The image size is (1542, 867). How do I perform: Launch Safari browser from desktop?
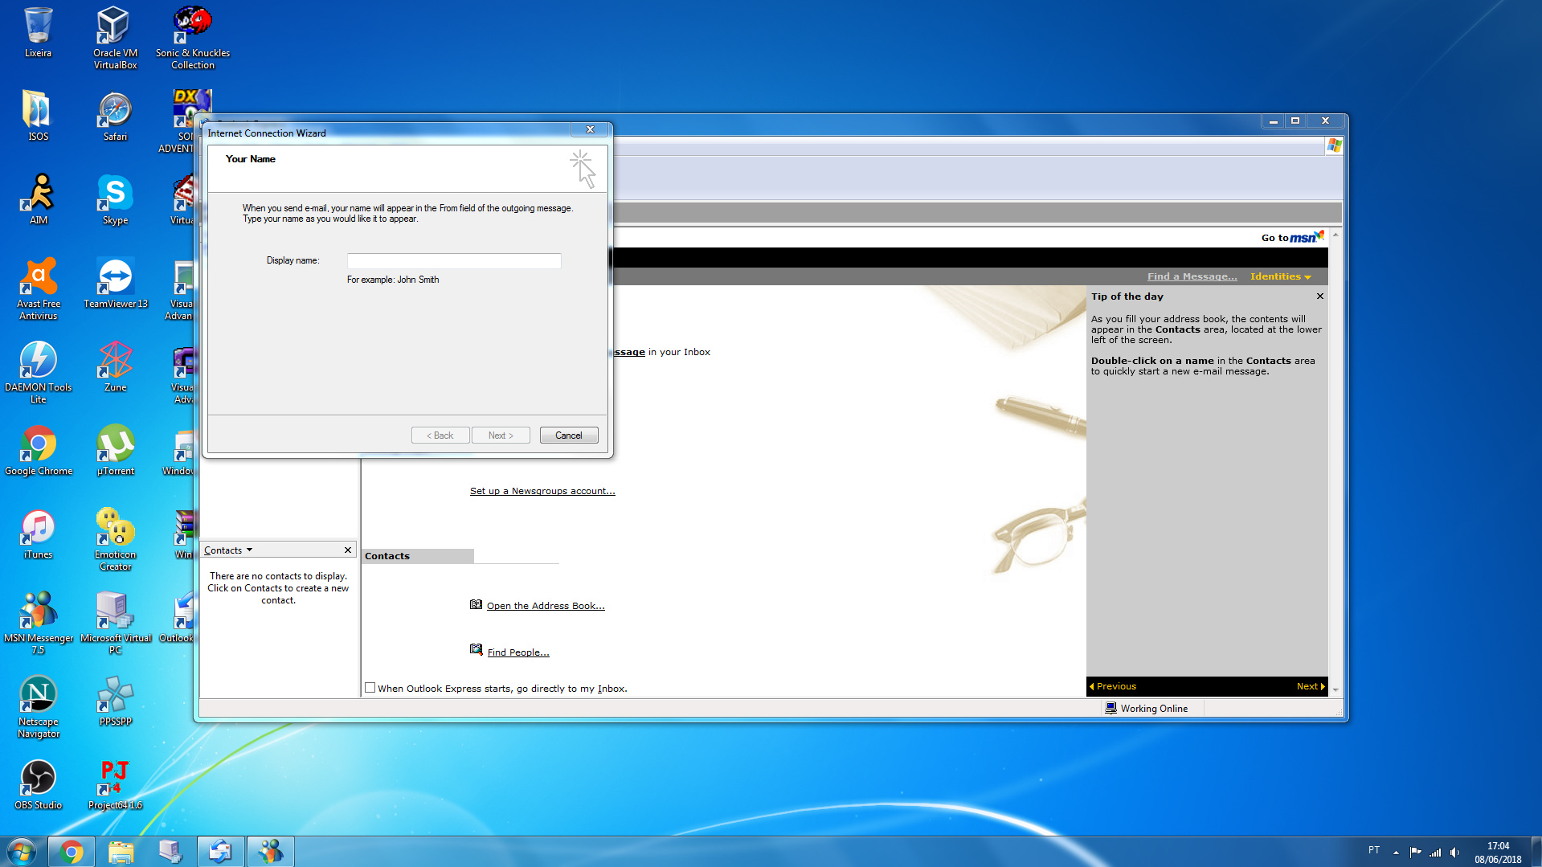point(115,115)
